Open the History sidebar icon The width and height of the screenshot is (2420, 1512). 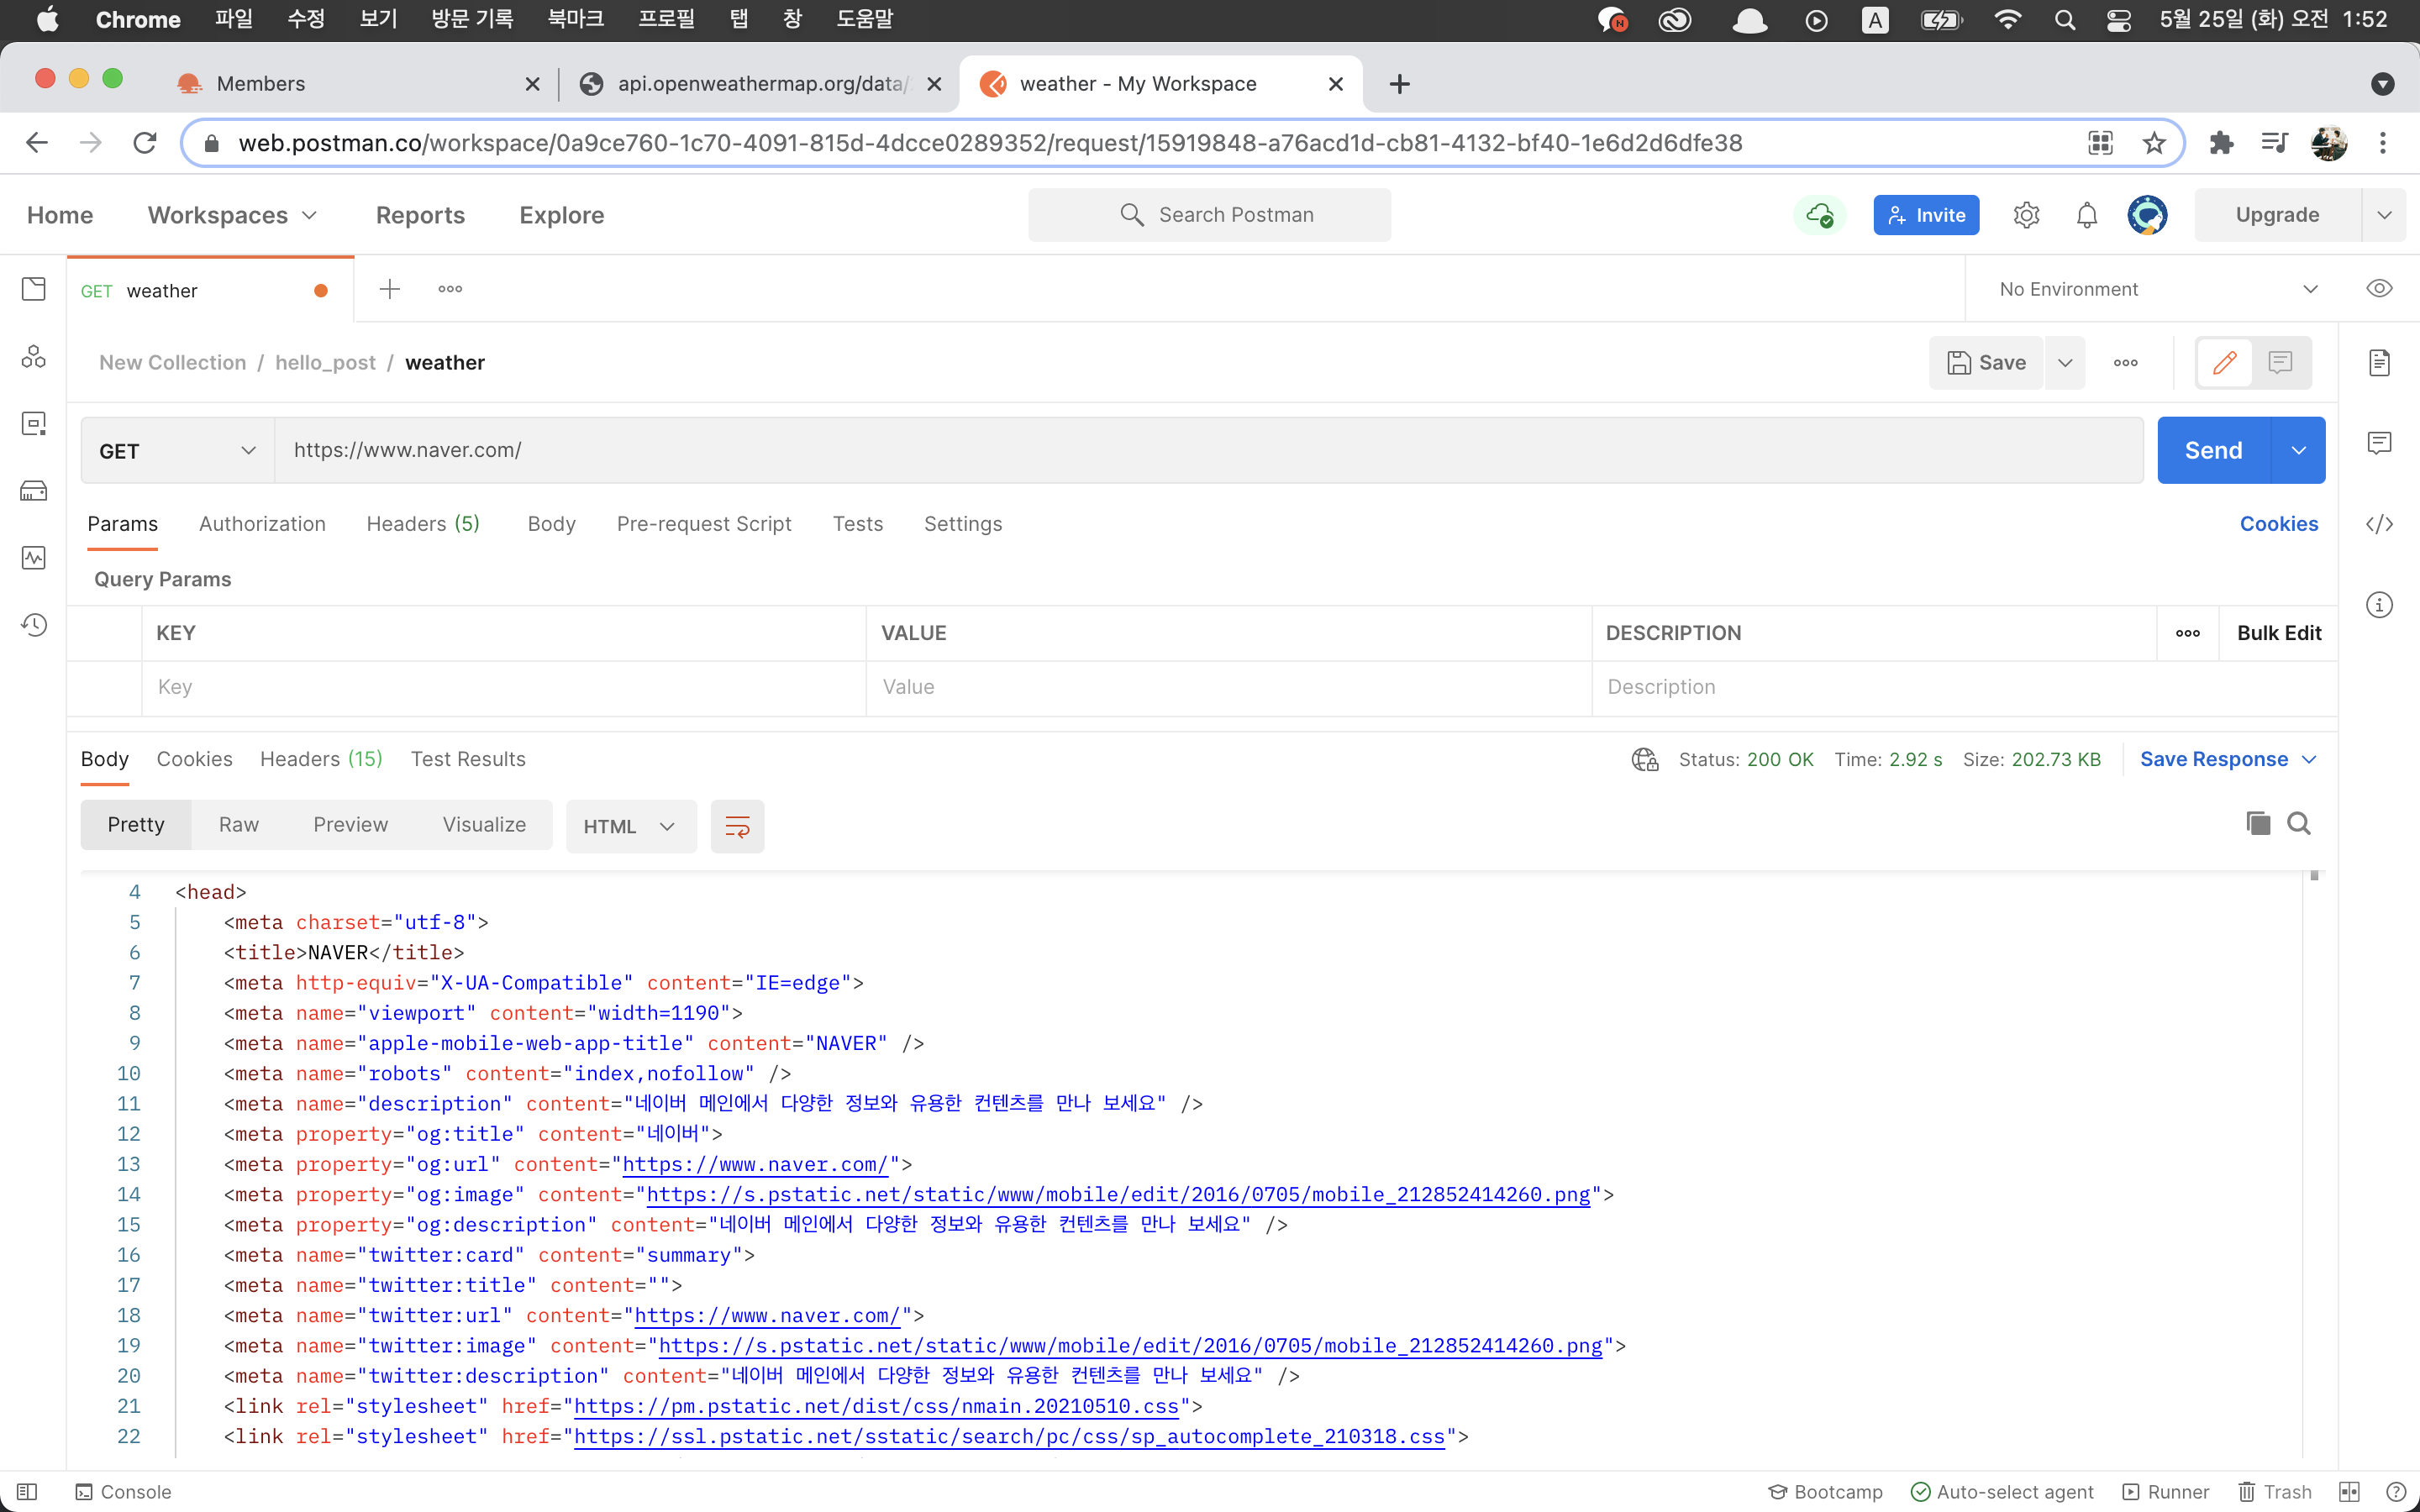pyautogui.click(x=33, y=625)
